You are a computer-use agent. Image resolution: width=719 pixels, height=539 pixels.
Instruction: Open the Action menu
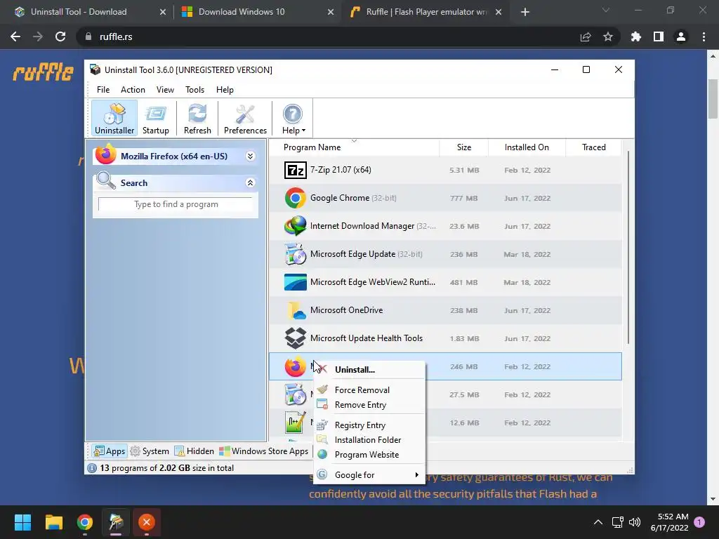133,90
